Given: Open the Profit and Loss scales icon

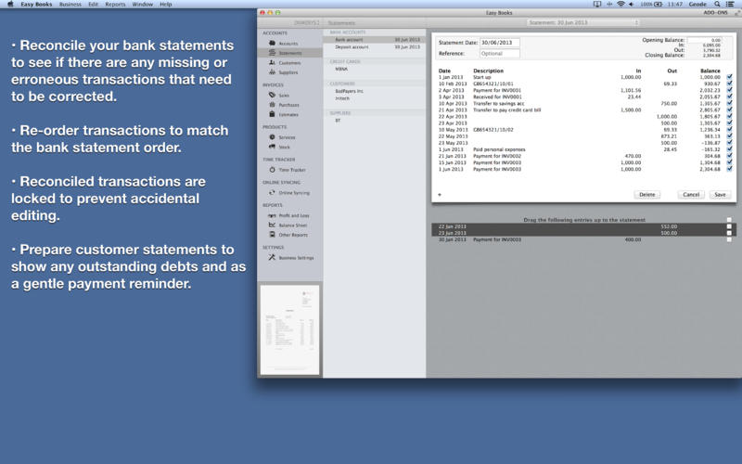Looking at the screenshot, I should (x=272, y=215).
